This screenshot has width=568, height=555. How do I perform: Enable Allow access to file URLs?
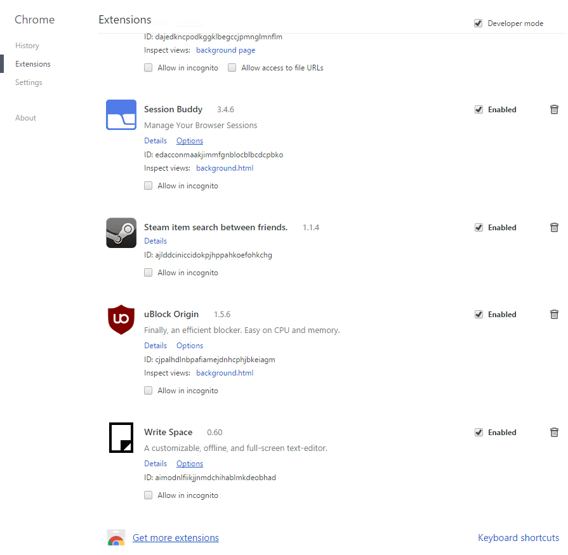pyautogui.click(x=232, y=68)
